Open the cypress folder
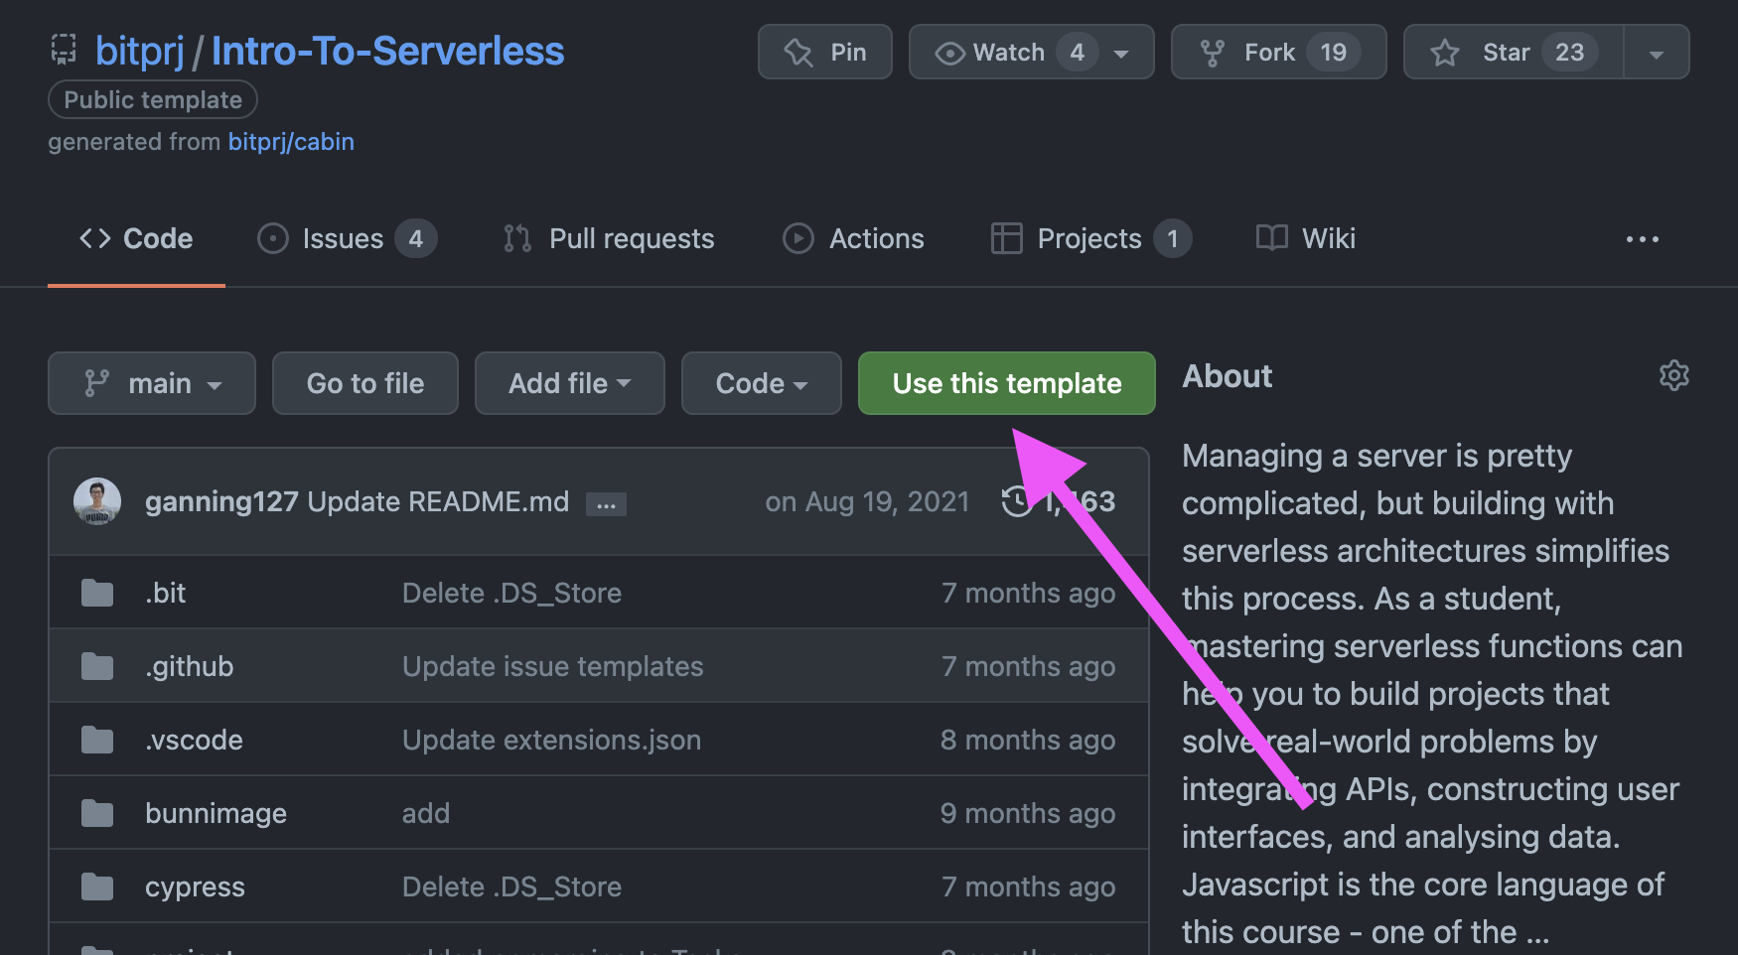This screenshot has width=1738, height=955. 195,887
